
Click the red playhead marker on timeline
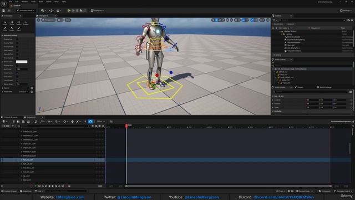[x=126, y=126]
